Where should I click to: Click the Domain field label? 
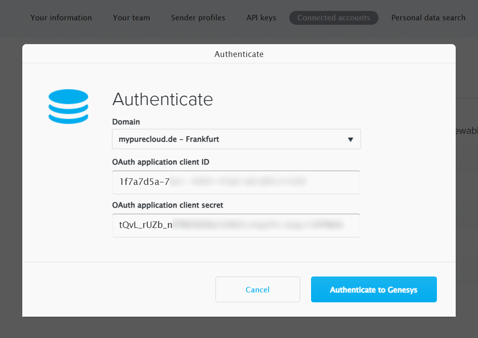pyautogui.click(x=126, y=122)
